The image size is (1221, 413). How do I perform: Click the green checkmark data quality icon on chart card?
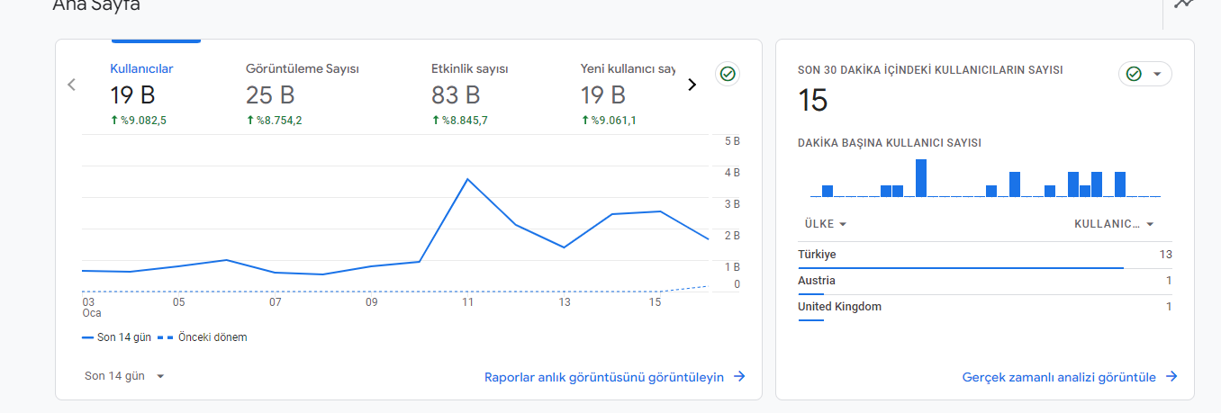[728, 75]
